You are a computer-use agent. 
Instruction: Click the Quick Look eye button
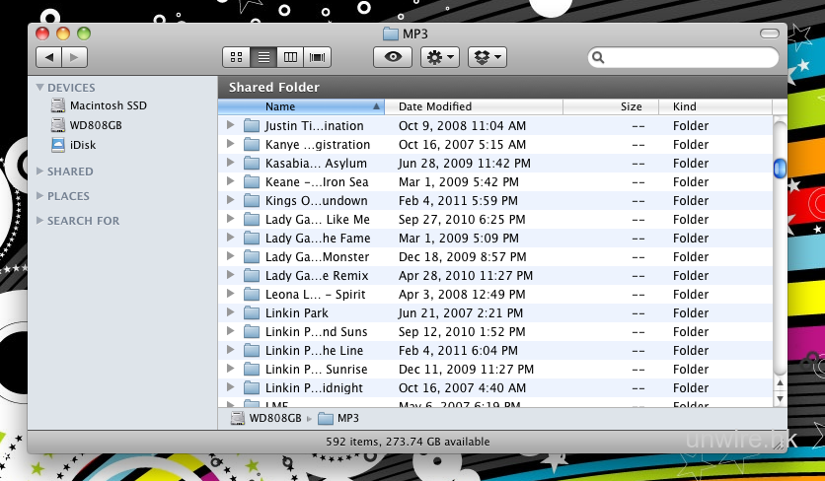click(393, 57)
